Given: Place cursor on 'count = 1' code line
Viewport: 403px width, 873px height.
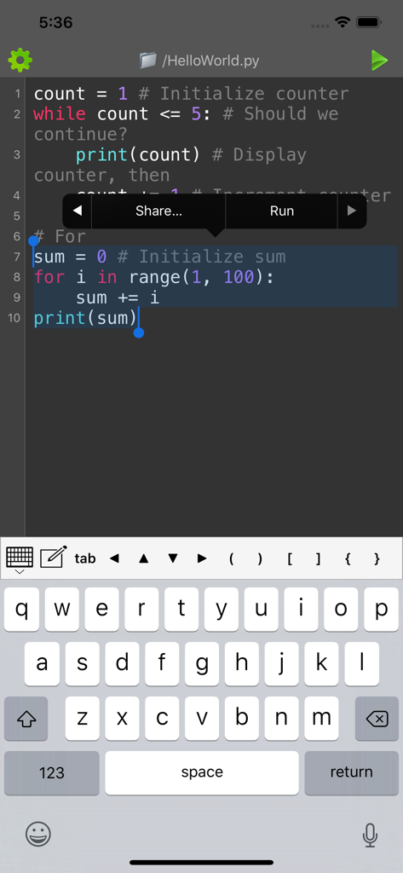Looking at the screenshot, I should point(81,94).
